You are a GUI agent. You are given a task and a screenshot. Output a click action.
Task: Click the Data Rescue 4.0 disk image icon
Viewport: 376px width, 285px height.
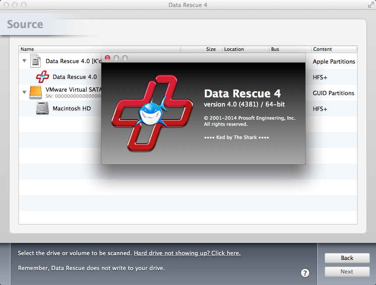36,61
